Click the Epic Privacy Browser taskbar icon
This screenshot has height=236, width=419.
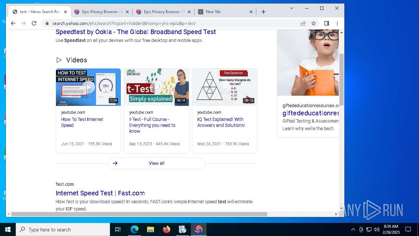(198, 229)
